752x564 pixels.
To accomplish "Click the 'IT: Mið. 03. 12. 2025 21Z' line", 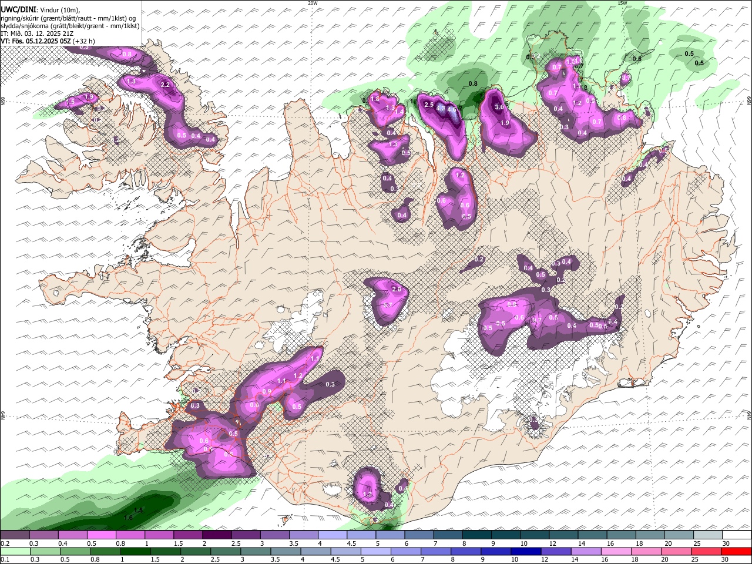I will pyautogui.click(x=36, y=33).
